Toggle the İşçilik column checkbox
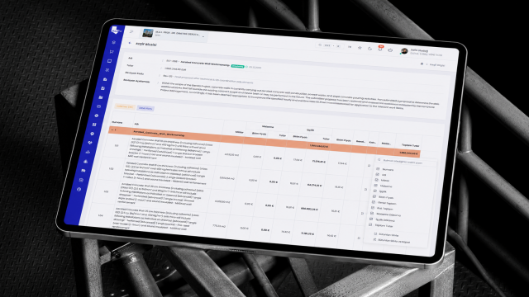Viewport: 529px width, 297px height. tap(374, 191)
